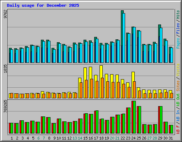
Task: Click the 769265 axis value in the bottom chart
Action: (5, 106)
